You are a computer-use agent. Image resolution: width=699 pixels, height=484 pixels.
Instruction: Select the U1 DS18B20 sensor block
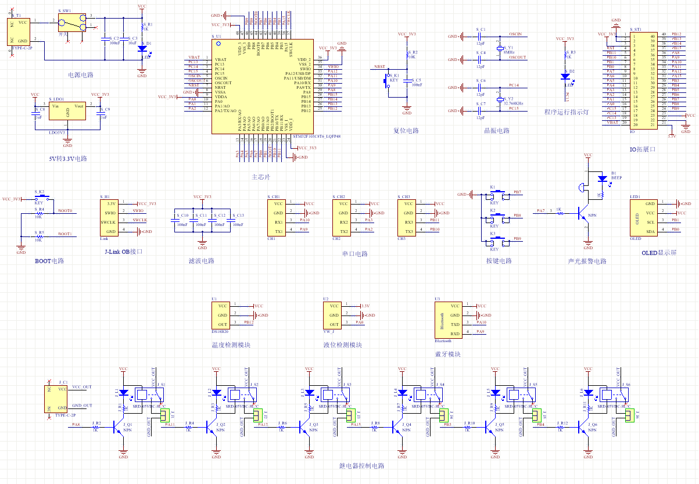[x=221, y=315]
